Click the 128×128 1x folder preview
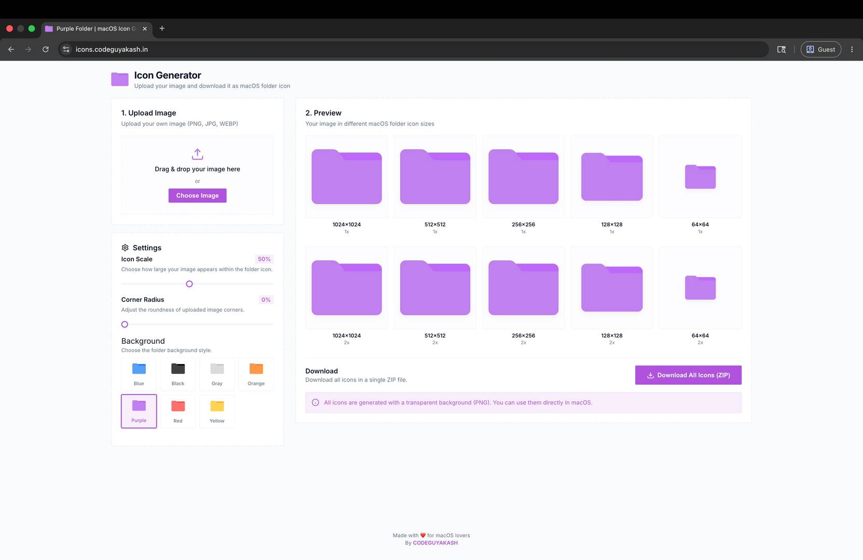The width and height of the screenshot is (863, 560). [x=612, y=176]
